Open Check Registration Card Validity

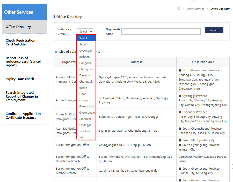[20, 42]
